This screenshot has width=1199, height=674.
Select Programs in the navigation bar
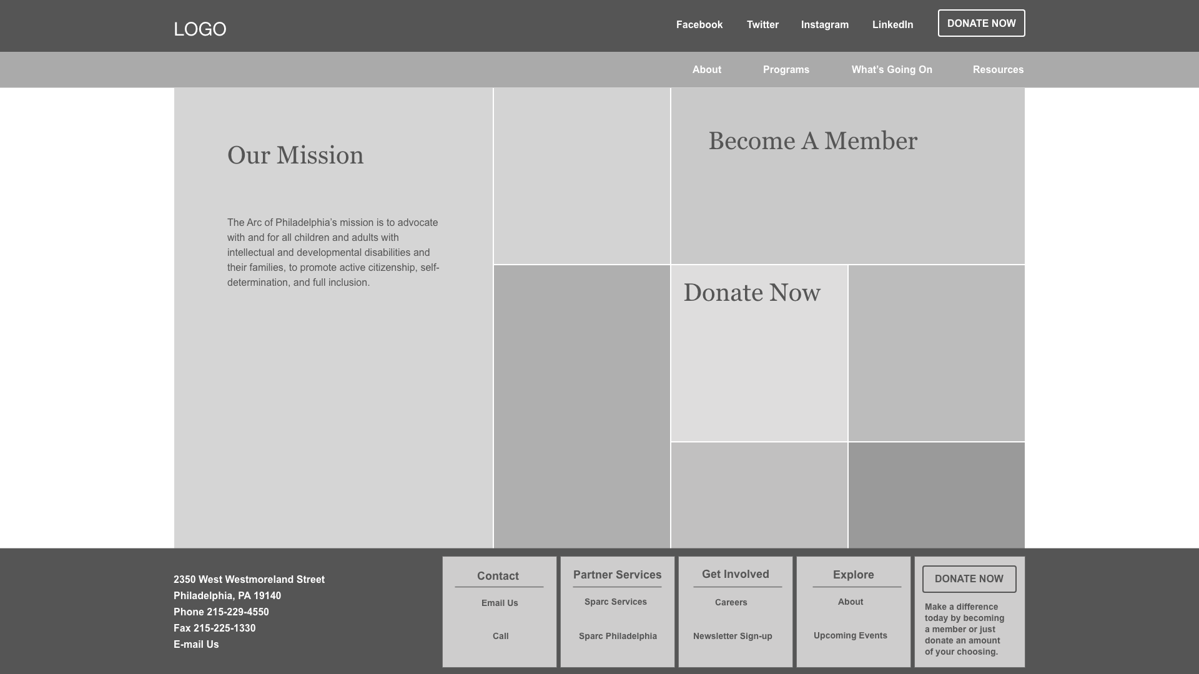coord(786,70)
